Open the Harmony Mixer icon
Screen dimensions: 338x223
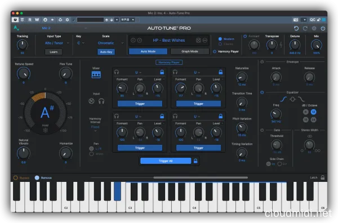[96, 75]
